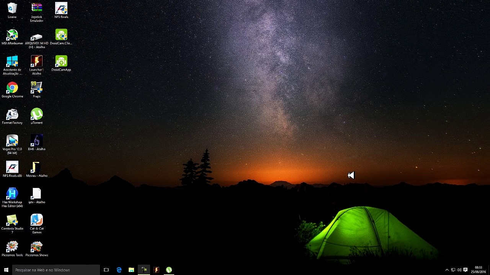Open iptv - Atalho file shortcut

[37, 196]
